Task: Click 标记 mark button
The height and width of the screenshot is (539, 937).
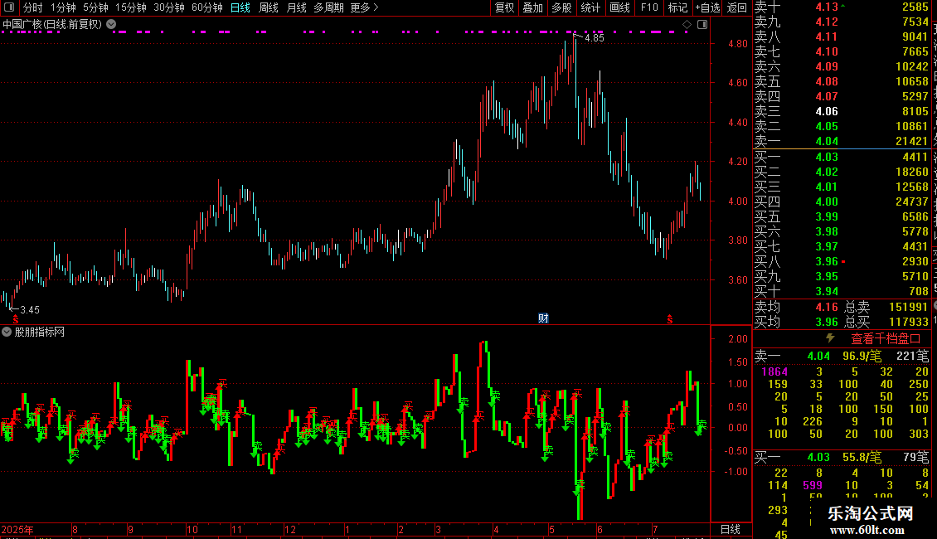Action: tap(677, 7)
